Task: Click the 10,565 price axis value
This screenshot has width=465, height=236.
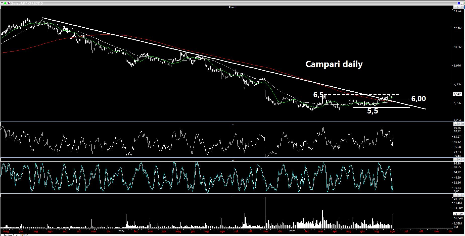Action: click(458, 47)
